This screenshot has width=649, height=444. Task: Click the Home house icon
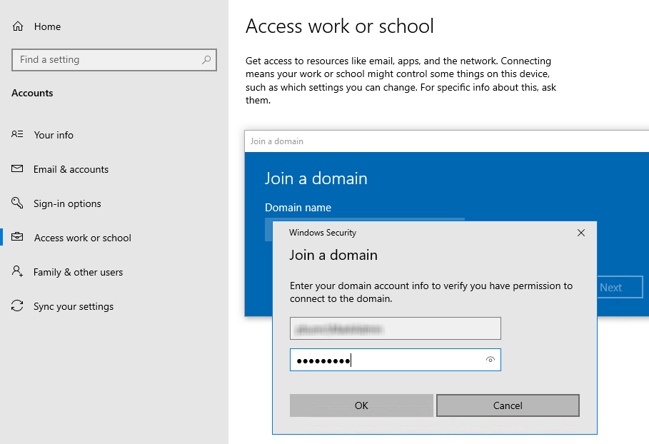coord(17,26)
